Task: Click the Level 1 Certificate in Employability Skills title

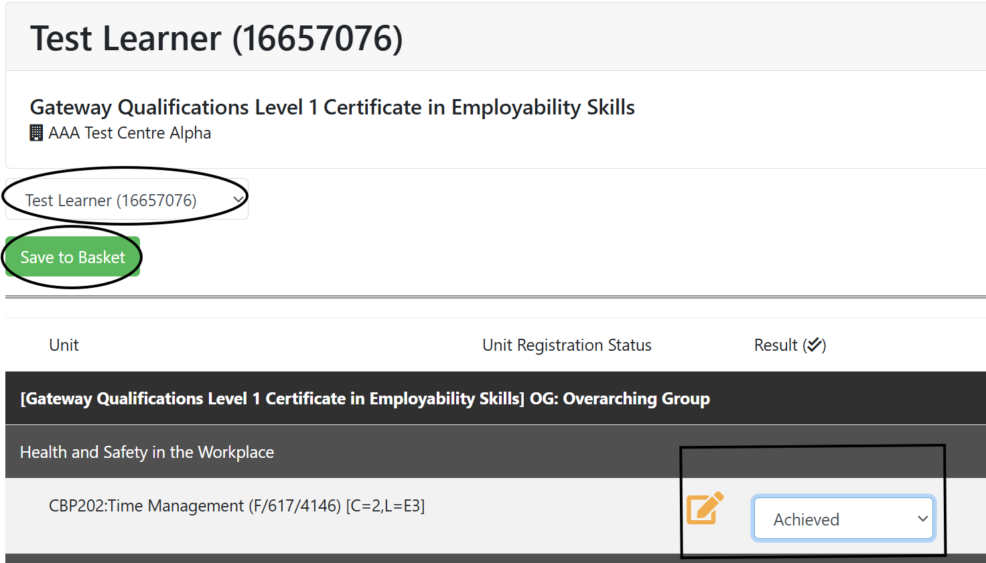Action: (x=332, y=108)
